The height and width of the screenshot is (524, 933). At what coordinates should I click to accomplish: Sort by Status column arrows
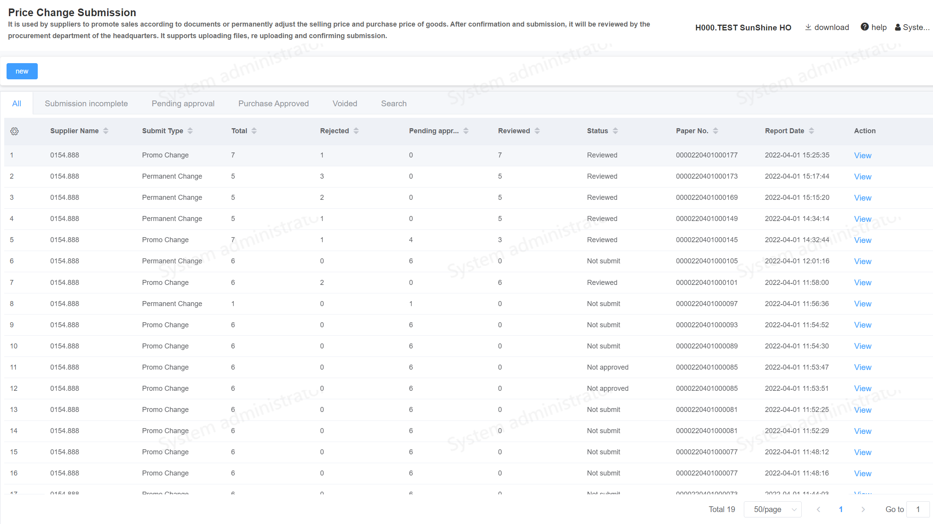[x=615, y=131]
